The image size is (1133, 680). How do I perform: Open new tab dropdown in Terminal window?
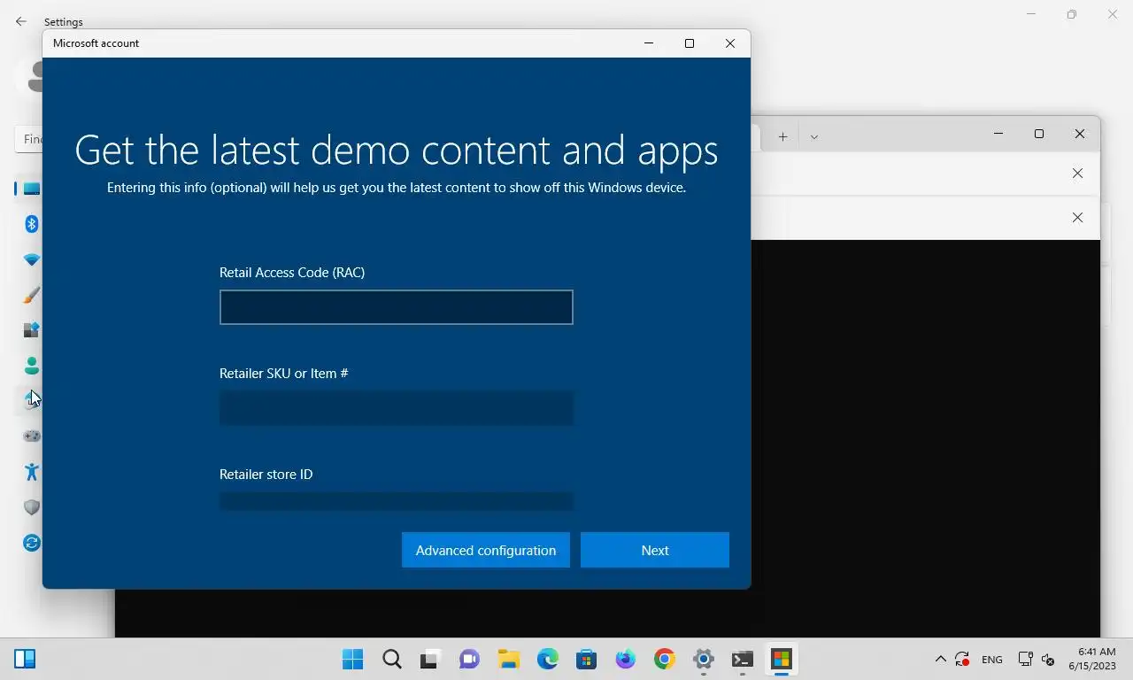pyautogui.click(x=814, y=136)
